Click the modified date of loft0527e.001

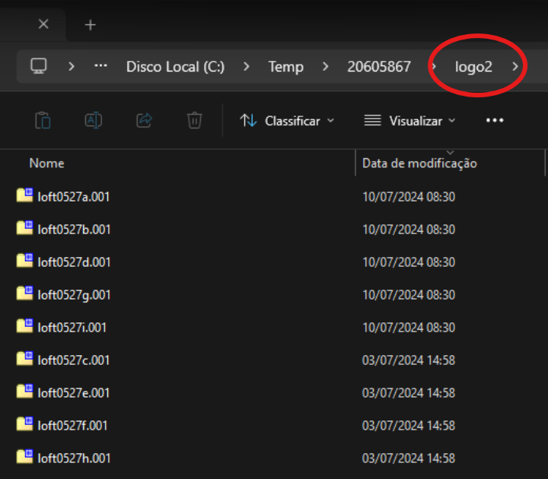409,393
